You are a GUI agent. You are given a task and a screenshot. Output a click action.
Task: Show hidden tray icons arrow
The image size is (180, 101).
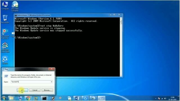tap(156, 98)
